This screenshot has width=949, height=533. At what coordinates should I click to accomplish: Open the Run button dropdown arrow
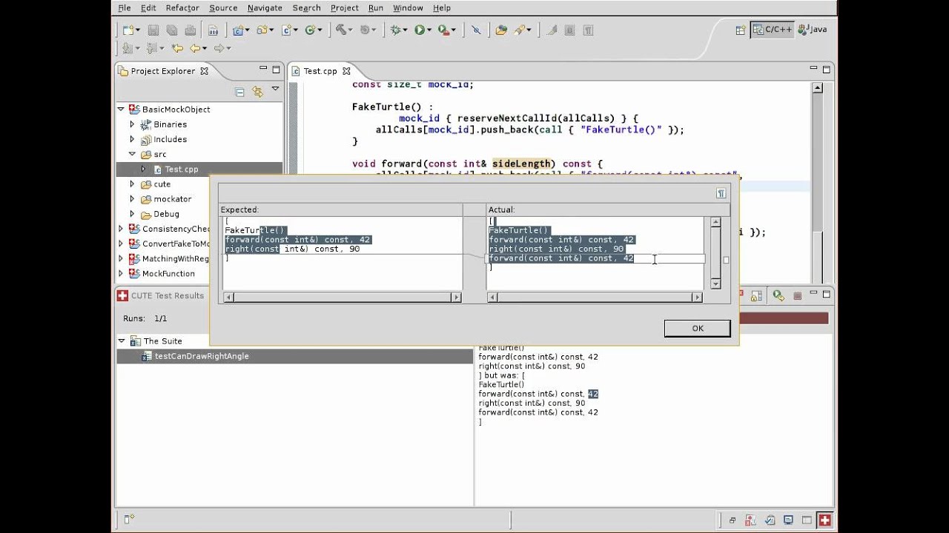click(430, 30)
